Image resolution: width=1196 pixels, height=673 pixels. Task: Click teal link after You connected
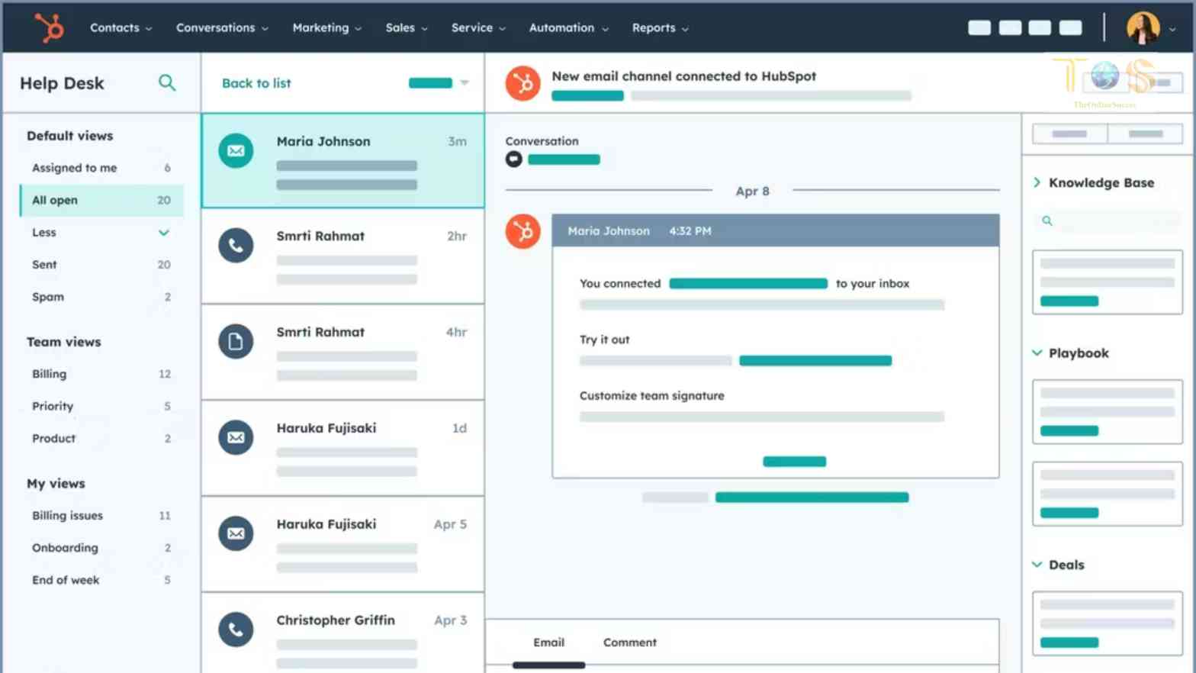click(x=748, y=284)
